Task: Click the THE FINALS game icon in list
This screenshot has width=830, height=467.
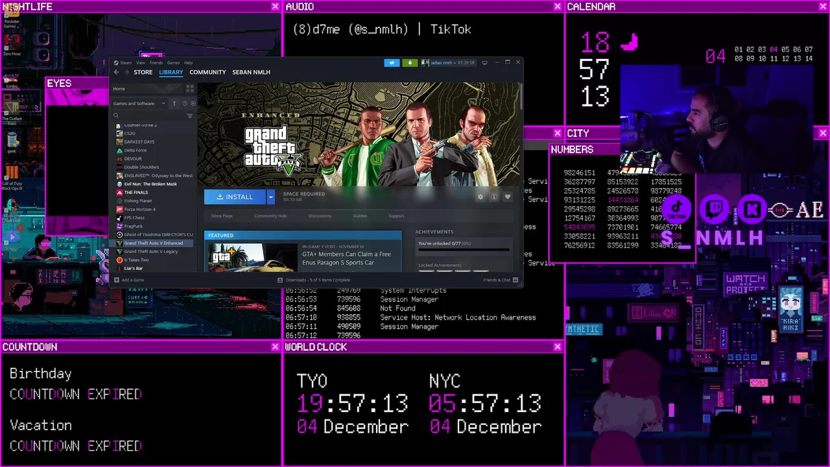Action: click(119, 192)
